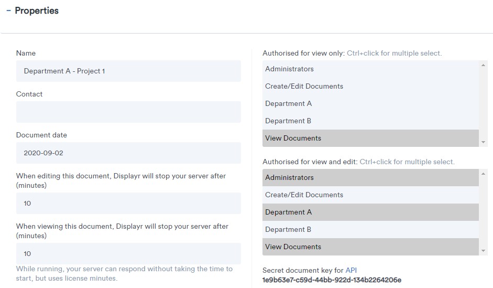493x288 pixels.
Task: Select Create/Edit Documents in view only list
Action: (370, 86)
